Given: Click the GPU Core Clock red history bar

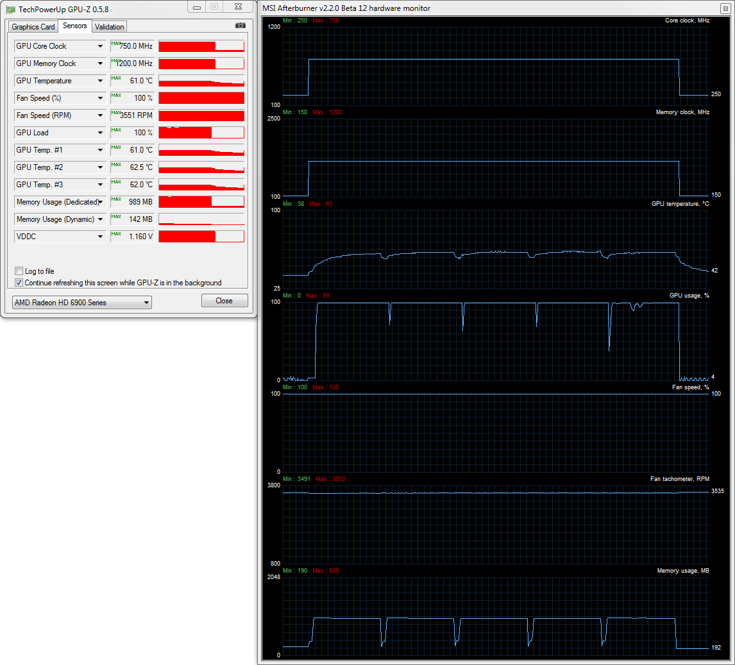Looking at the screenshot, I should [201, 46].
